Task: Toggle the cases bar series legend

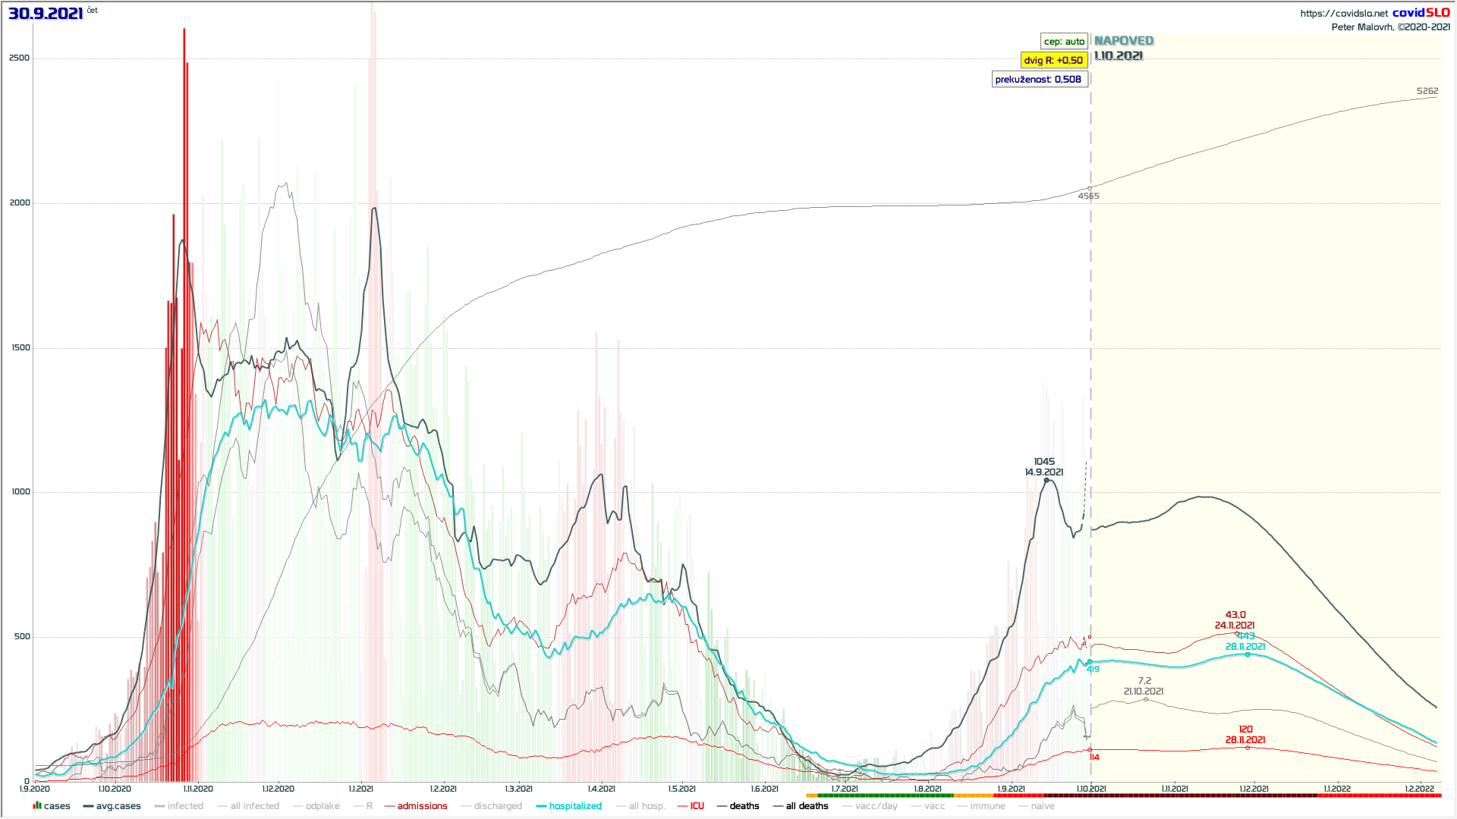Action: coord(52,806)
